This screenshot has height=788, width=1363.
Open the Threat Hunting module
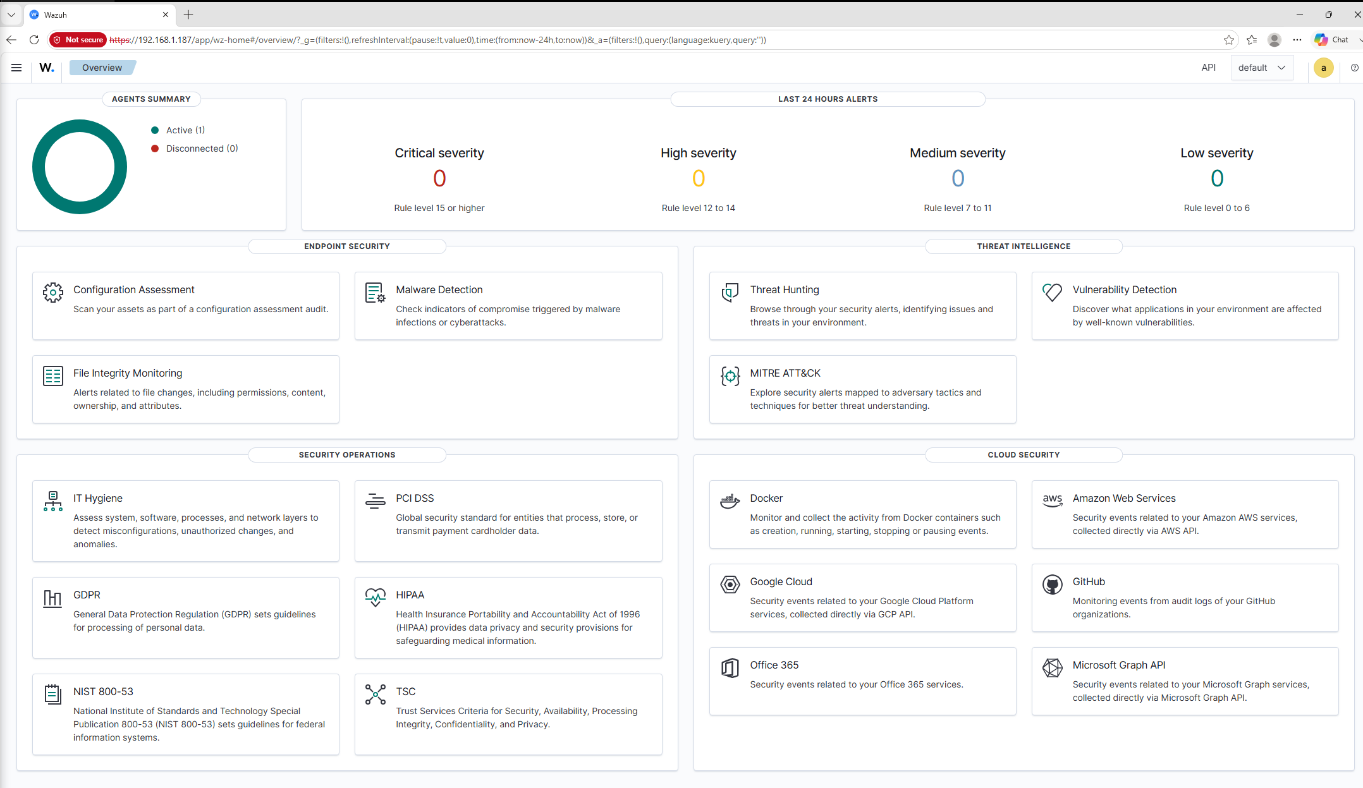(863, 306)
